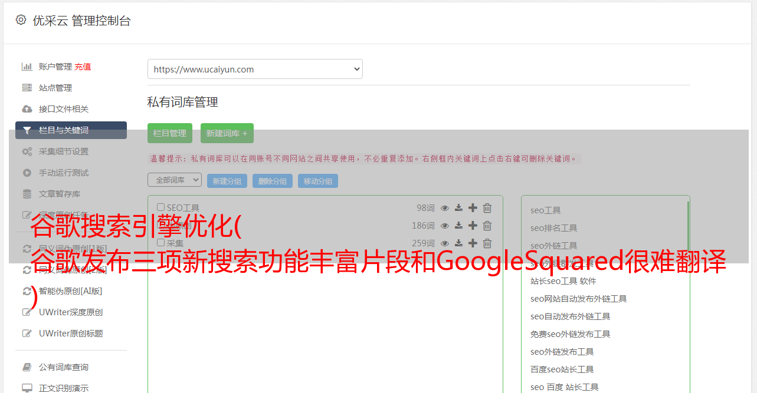Open 站点管理 in the sidebar

pos(55,88)
